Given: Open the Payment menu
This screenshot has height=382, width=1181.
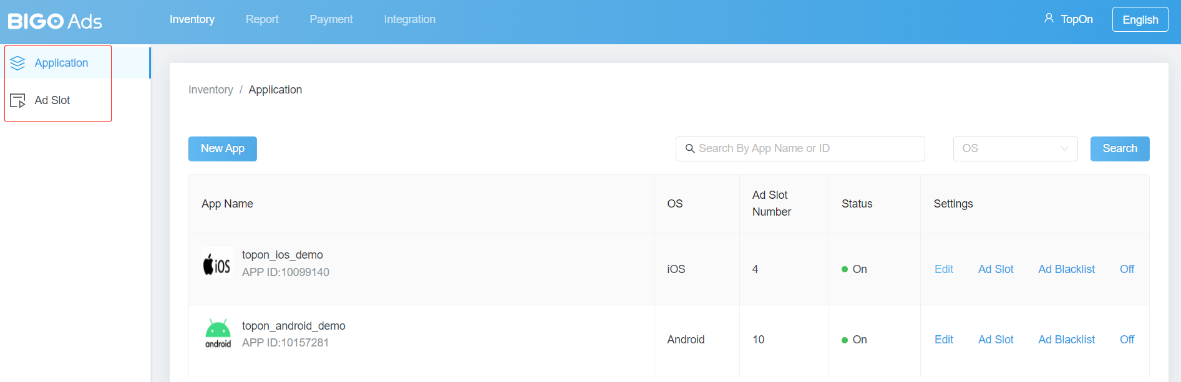Looking at the screenshot, I should point(331,19).
